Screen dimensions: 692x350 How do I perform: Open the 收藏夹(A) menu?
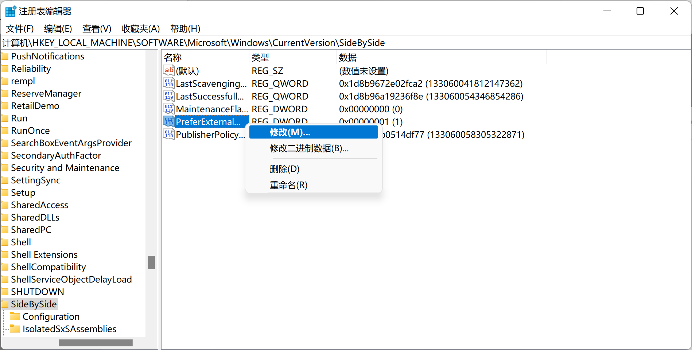[141, 28]
